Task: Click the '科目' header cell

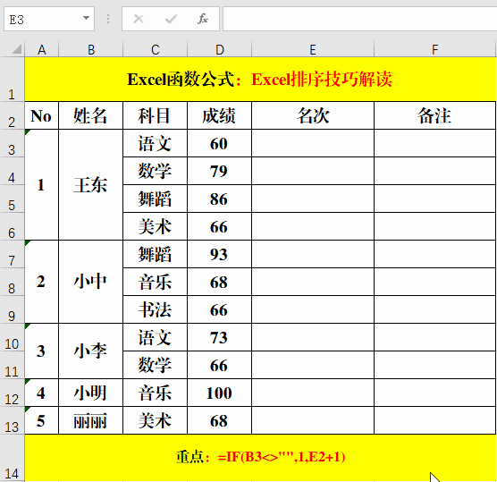Action: click(155, 115)
